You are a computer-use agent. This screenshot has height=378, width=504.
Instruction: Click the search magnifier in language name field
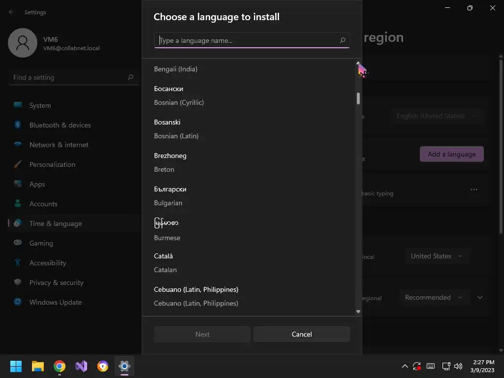point(343,40)
